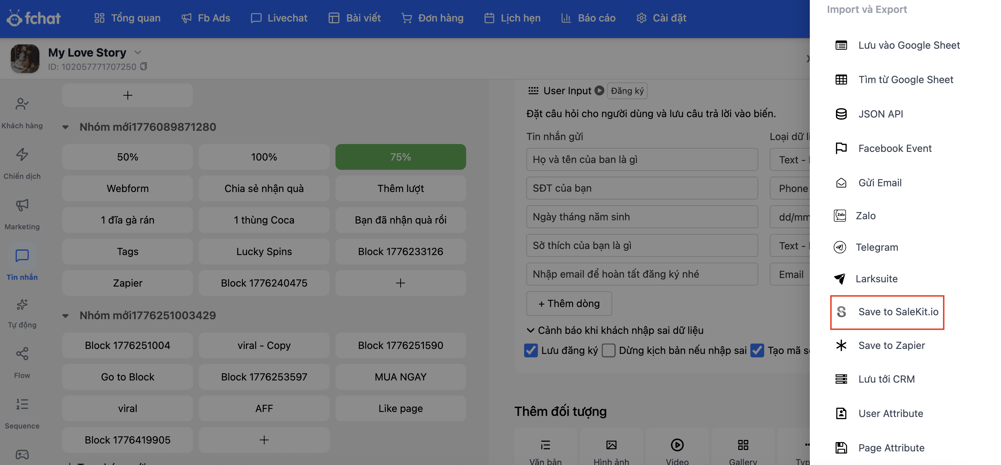The height and width of the screenshot is (465, 1001).
Task: Open the Zapier block
Action: pyautogui.click(x=127, y=283)
